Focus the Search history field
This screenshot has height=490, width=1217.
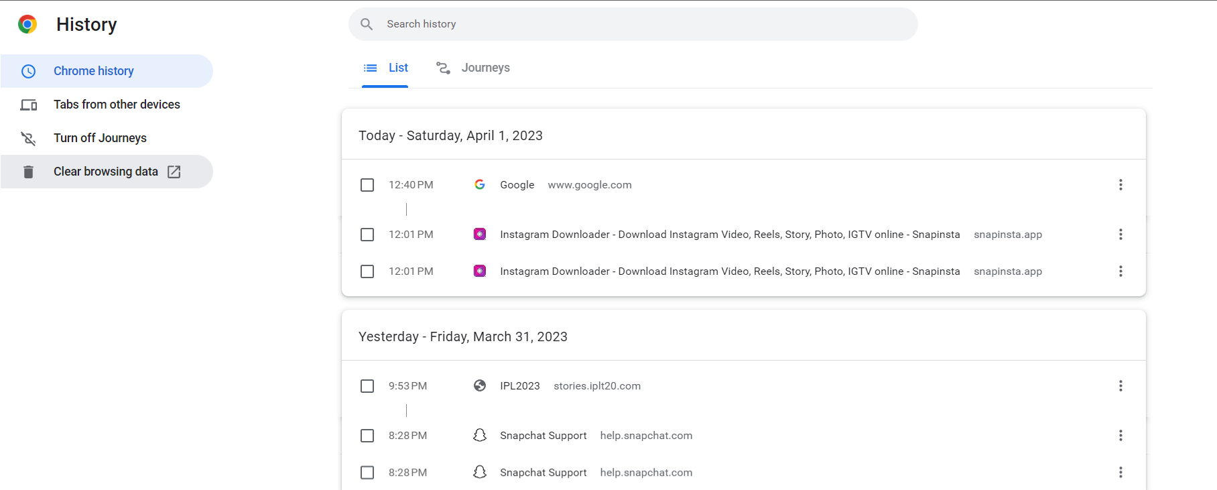[633, 24]
